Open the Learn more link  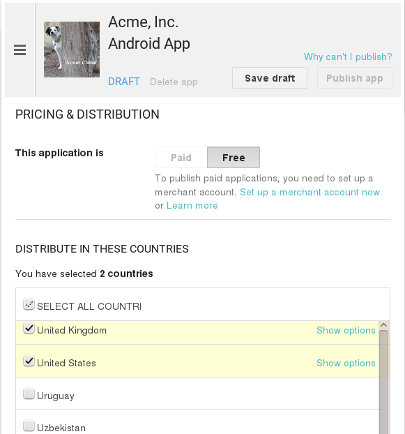click(192, 206)
